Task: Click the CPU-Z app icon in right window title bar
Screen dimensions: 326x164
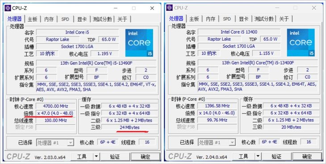Action: (169, 8)
